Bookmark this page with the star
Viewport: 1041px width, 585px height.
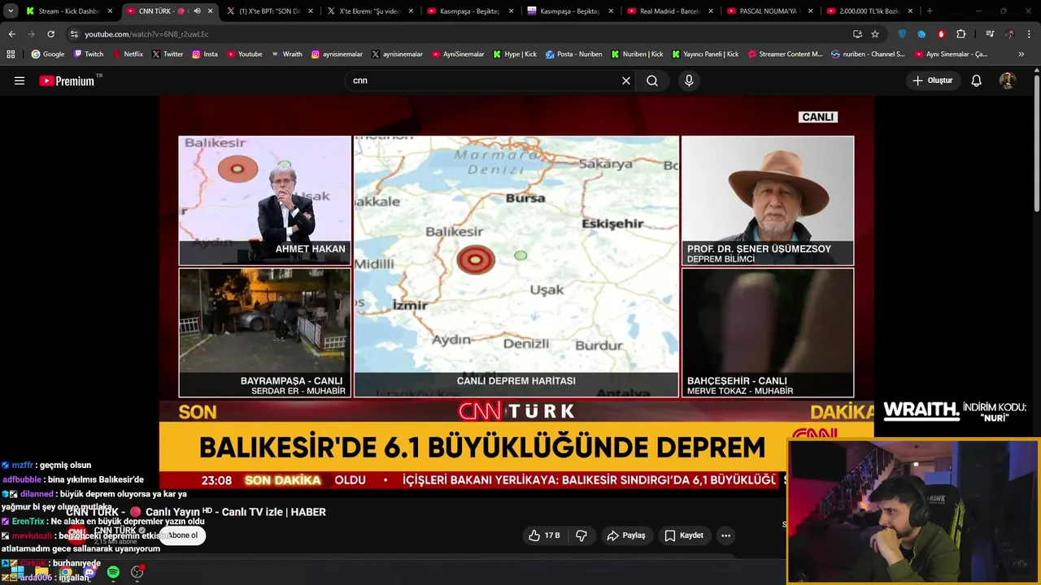tap(875, 34)
